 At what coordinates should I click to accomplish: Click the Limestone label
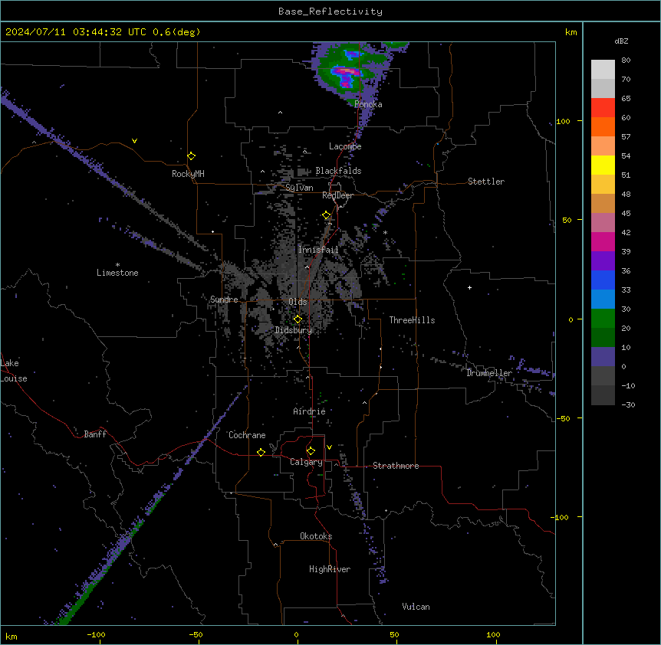(x=117, y=273)
